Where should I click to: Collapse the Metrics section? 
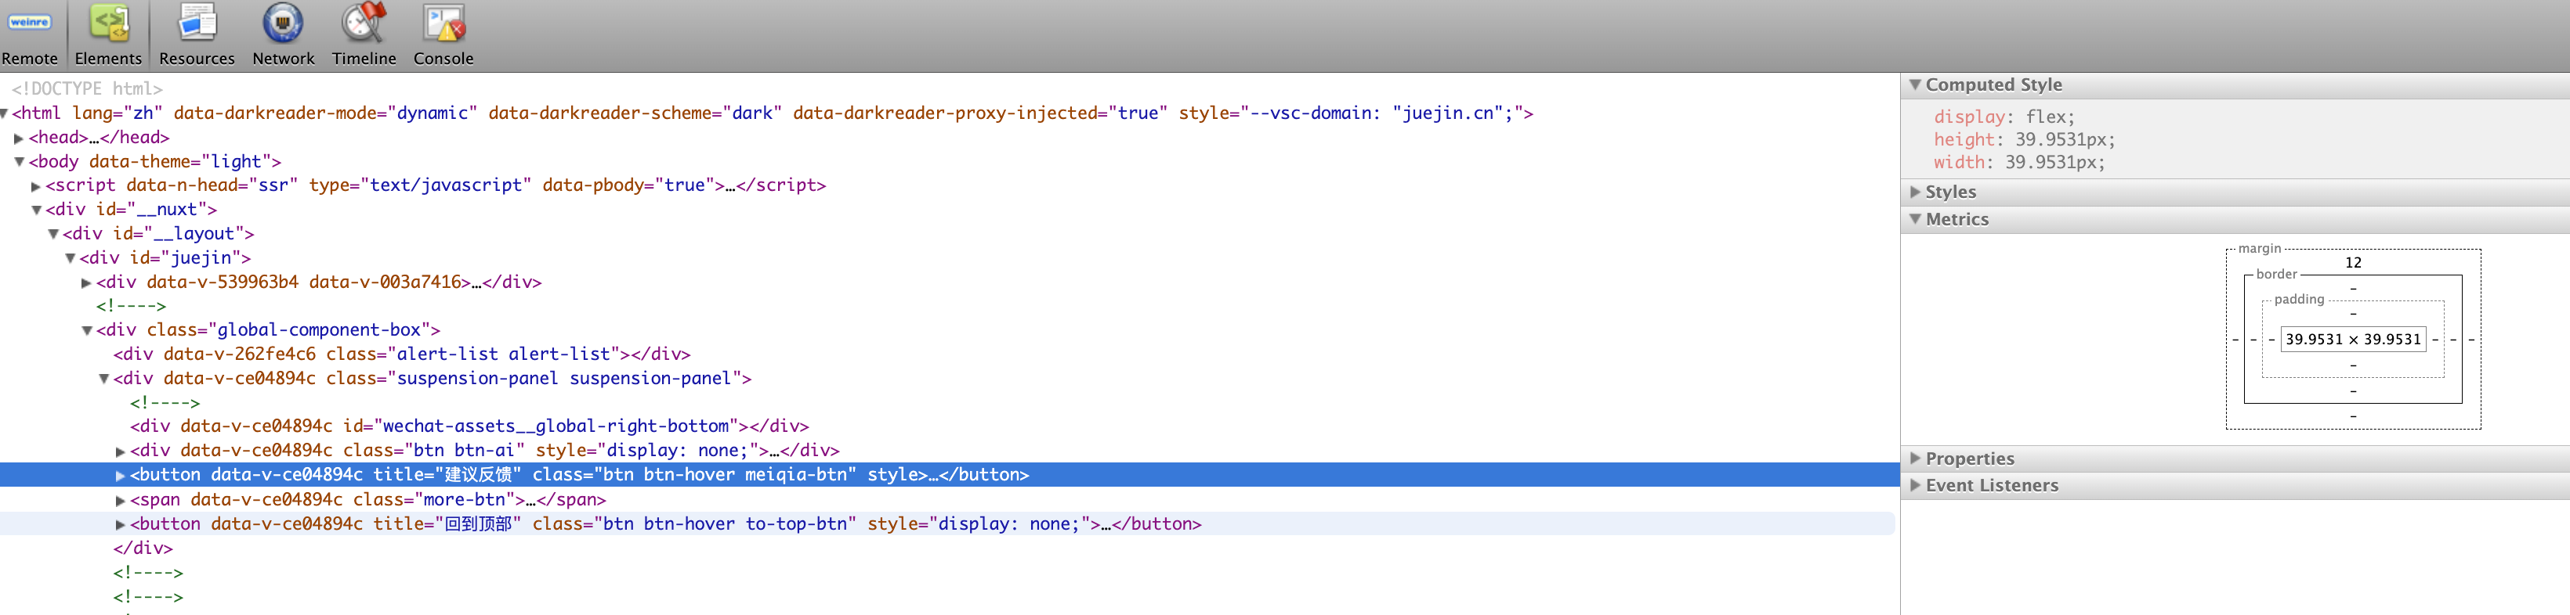pos(1914,218)
